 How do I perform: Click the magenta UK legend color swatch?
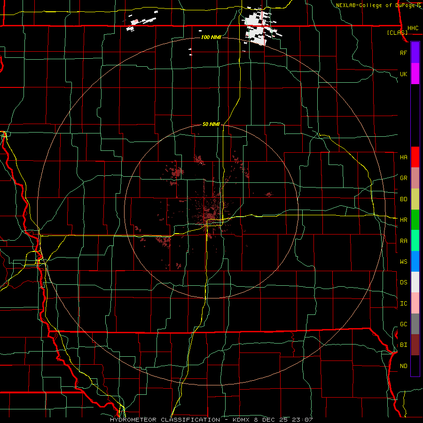415,74
